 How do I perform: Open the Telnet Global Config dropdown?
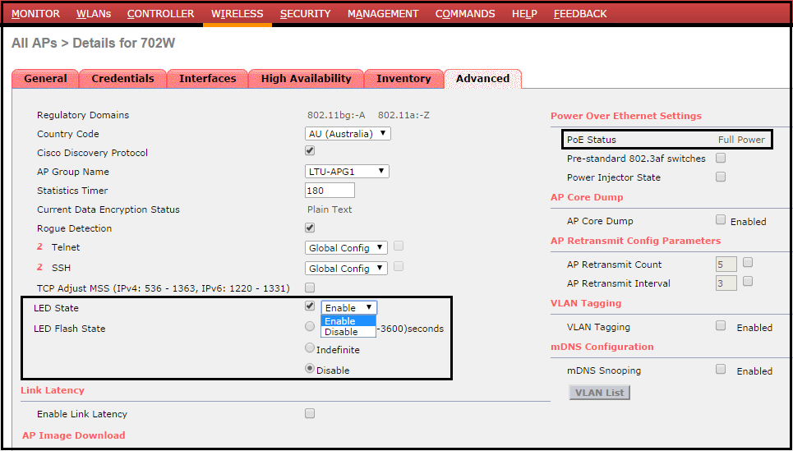click(x=346, y=247)
